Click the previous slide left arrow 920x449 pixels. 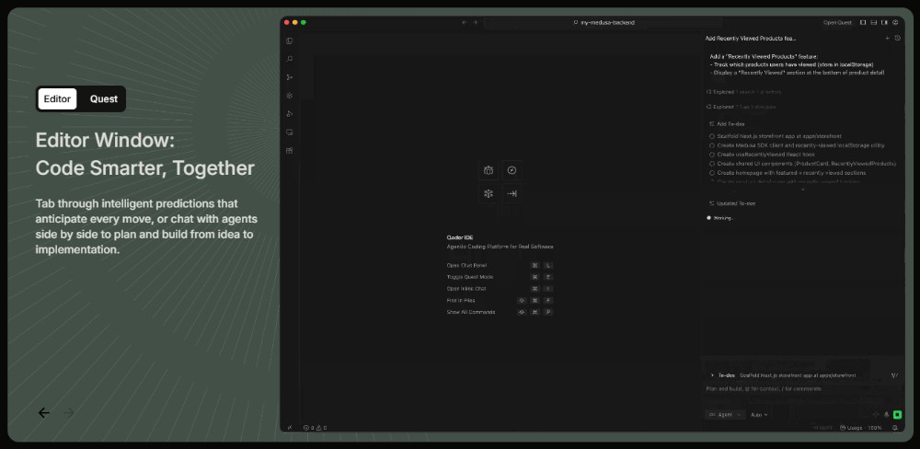(44, 412)
